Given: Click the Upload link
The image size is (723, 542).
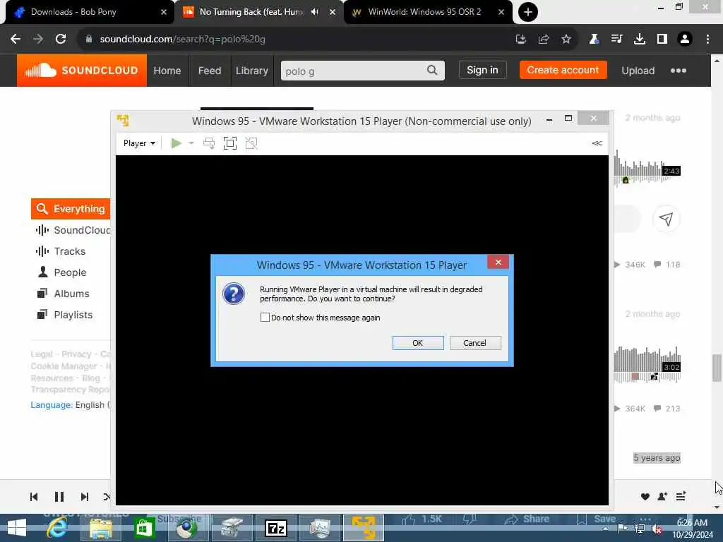Looking at the screenshot, I should click(x=638, y=71).
